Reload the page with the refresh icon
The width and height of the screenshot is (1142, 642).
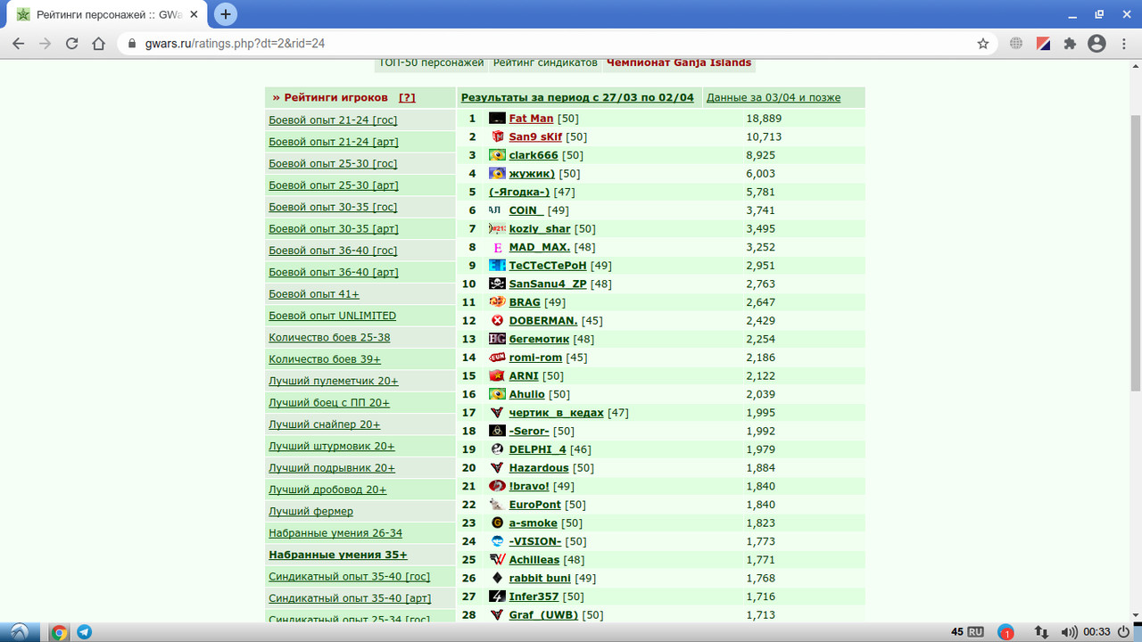pyautogui.click(x=72, y=43)
